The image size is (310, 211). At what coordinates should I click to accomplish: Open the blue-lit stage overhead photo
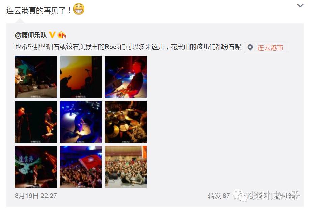(81, 122)
